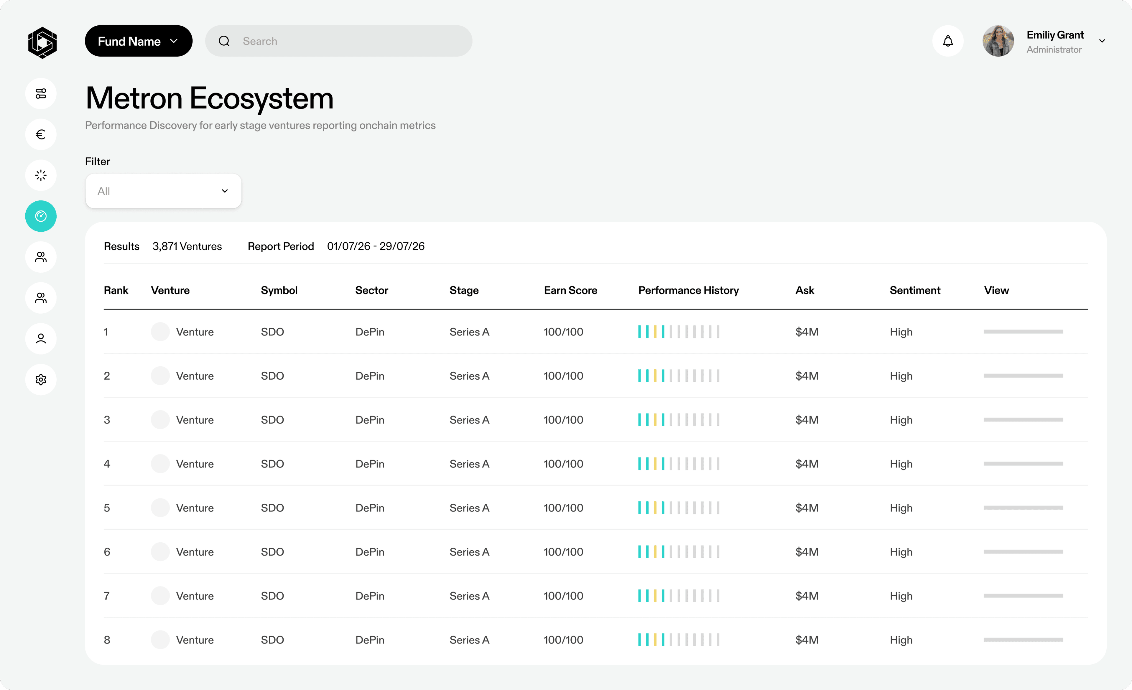Click the View bar for rank 1
1132x690 pixels.
point(1023,332)
